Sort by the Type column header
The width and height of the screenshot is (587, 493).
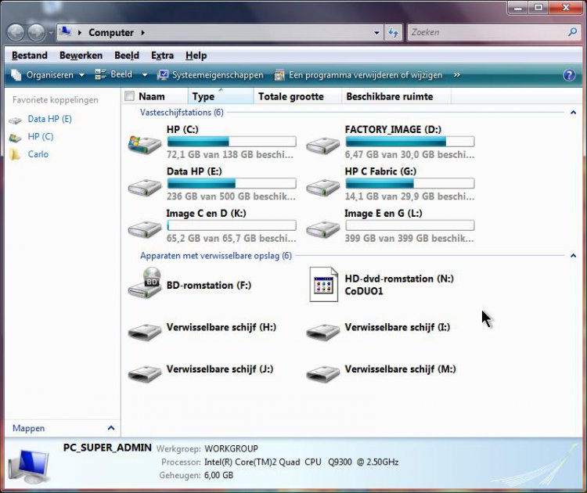220,96
